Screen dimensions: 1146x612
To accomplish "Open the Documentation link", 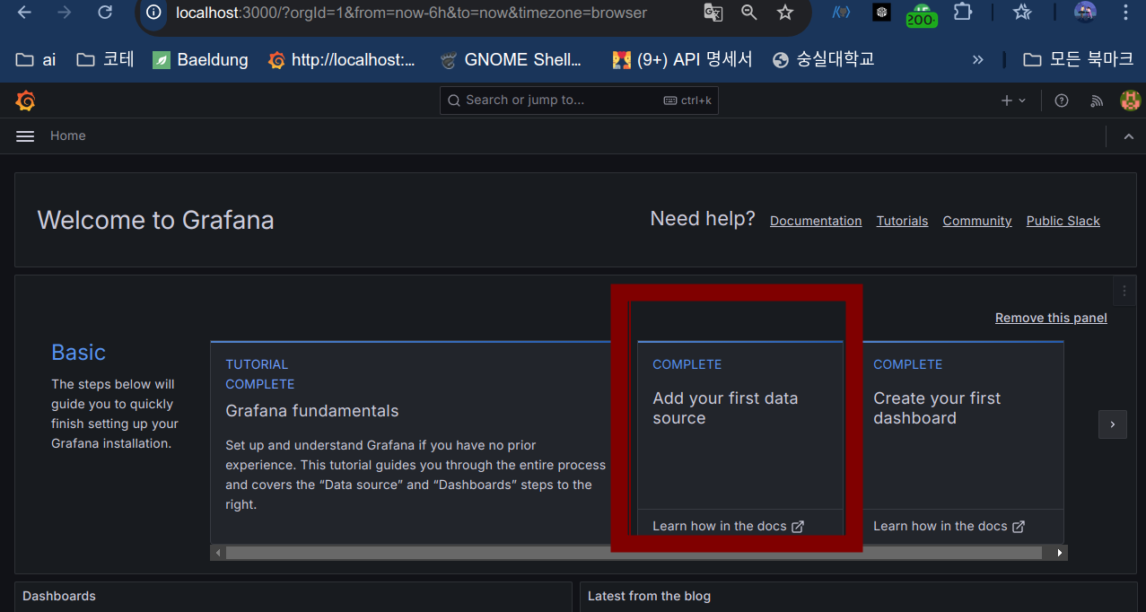I will [816, 221].
